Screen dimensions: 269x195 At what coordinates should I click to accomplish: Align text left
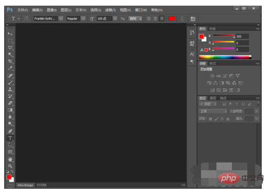click(x=149, y=19)
